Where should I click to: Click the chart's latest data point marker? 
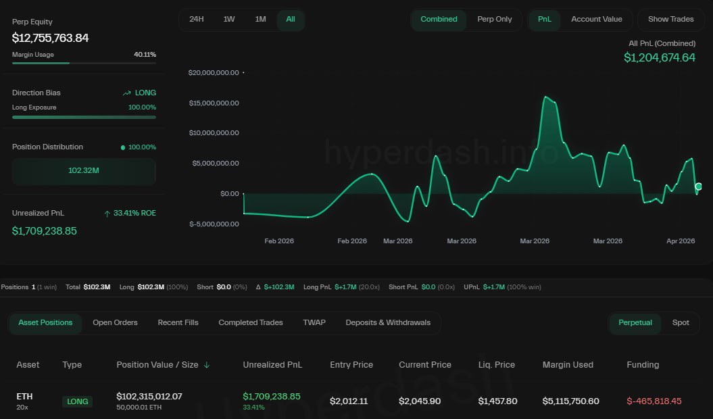click(x=698, y=187)
